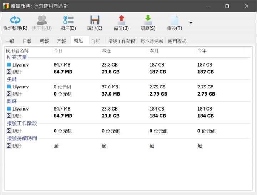
Task: Click the 37.0 MB Lilyandy 尖峰 value
Action: coord(110,87)
